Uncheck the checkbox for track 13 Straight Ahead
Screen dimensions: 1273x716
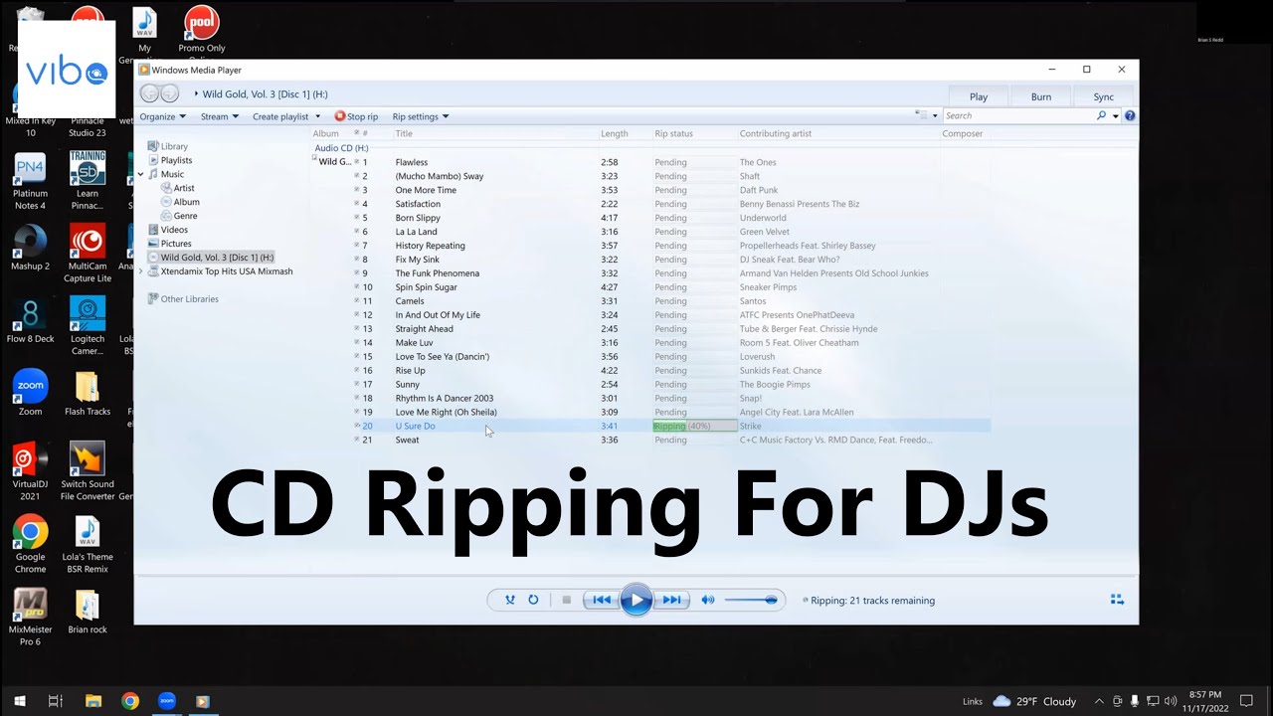[357, 329]
